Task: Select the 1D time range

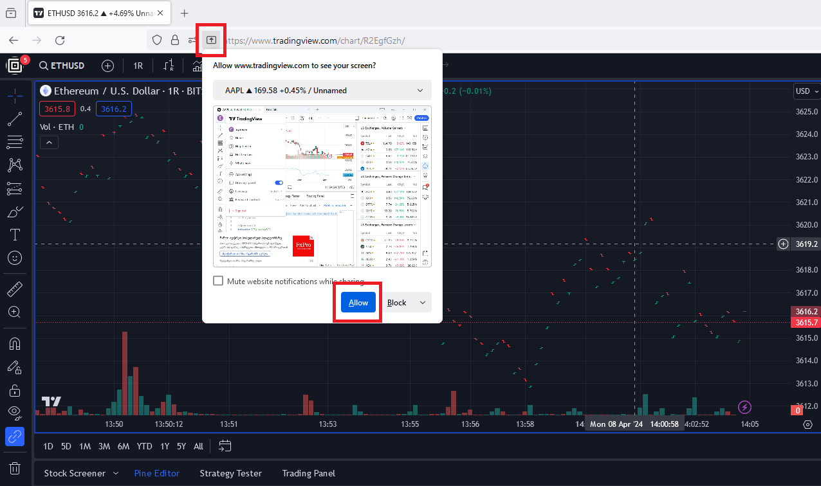Action: point(48,446)
